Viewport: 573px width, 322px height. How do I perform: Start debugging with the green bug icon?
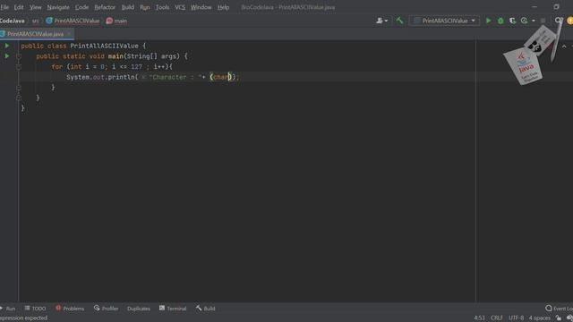pyautogui.click(x=500, y=21)
